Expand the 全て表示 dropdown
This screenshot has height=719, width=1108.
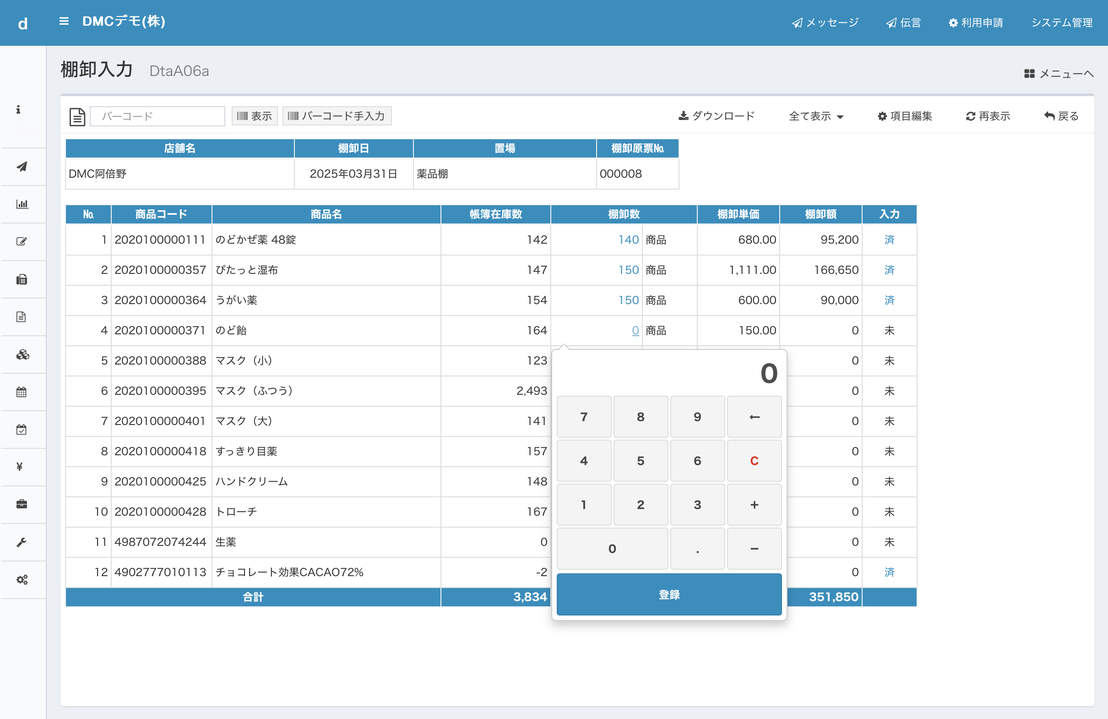[816, 116]
